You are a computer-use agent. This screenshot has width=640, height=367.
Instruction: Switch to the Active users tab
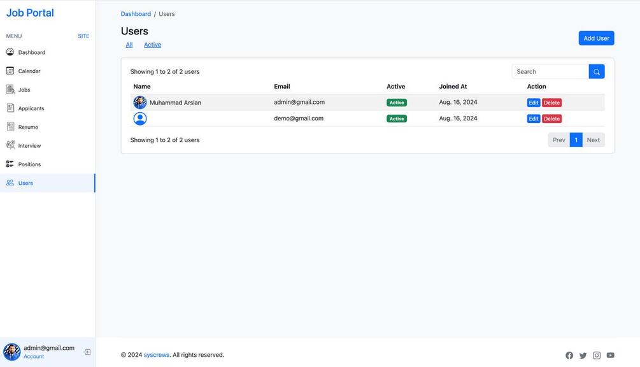pyautogui.click(x=152, y=45)
